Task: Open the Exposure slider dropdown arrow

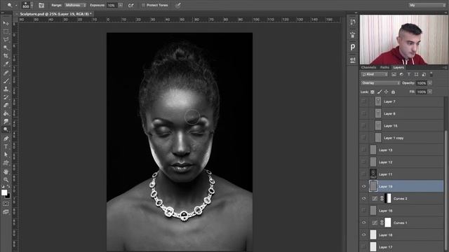Action: pyautogui.click(x=121, y=5)
